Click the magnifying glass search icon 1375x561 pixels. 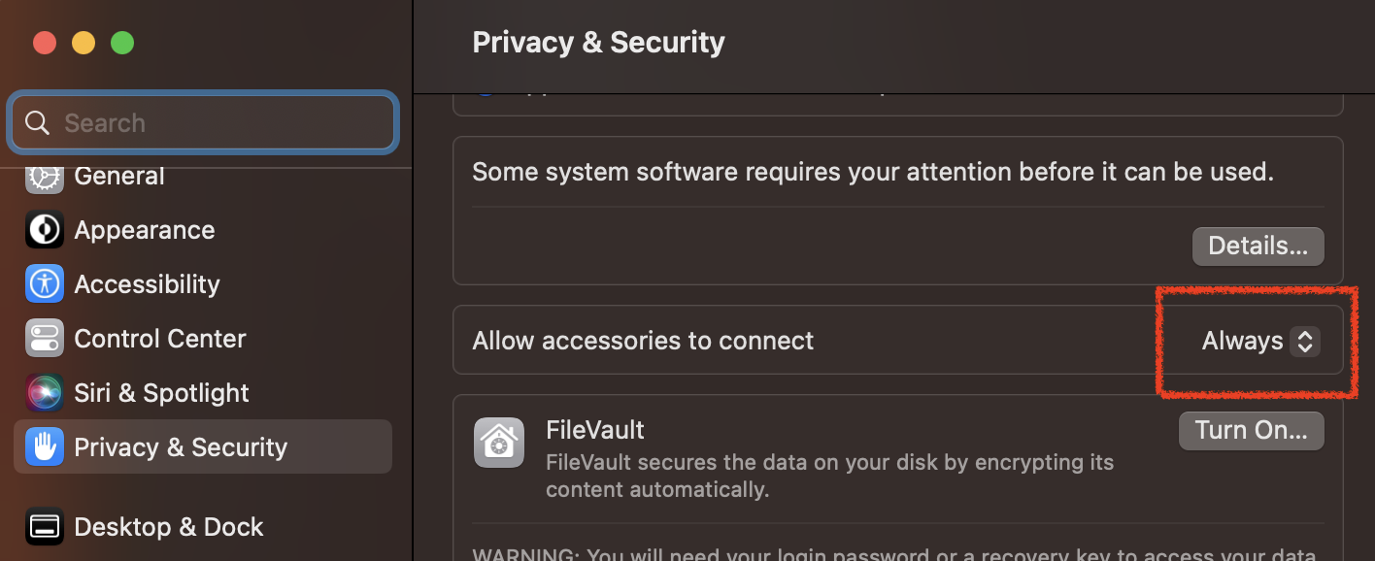(38, 123)
